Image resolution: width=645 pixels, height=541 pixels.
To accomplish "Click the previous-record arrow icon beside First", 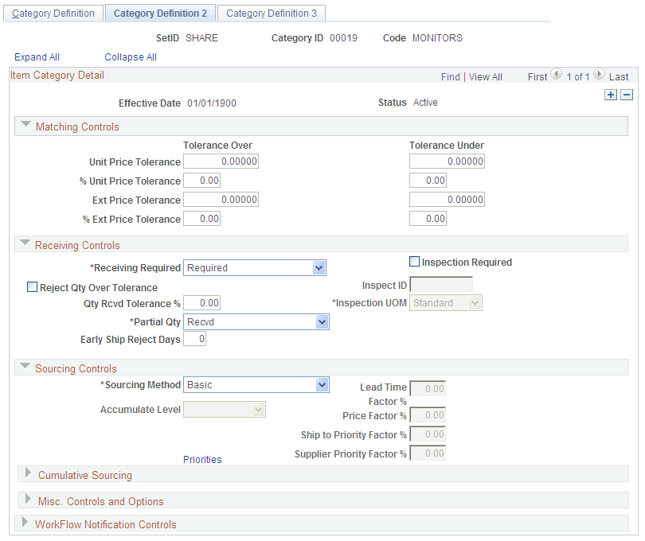I will point(555,75).
